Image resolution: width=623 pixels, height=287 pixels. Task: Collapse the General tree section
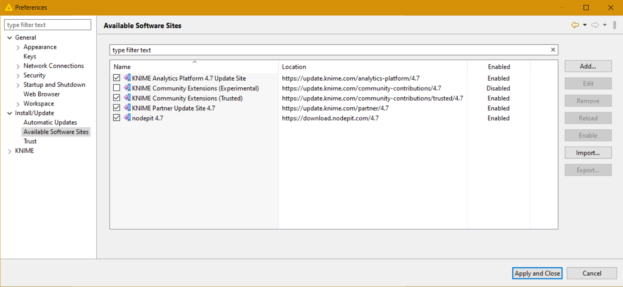tap(10, 38)
